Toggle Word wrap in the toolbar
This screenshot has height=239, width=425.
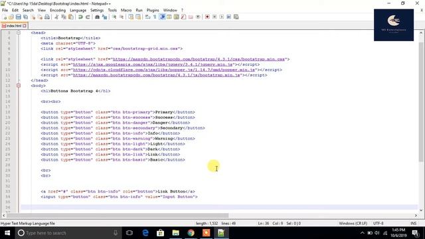[147, 17]
